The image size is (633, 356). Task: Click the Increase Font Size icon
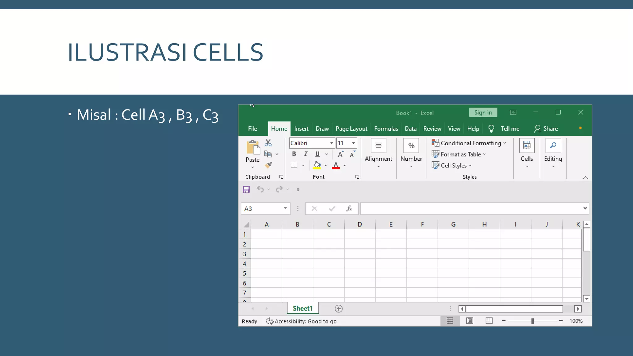click(340, 154)
